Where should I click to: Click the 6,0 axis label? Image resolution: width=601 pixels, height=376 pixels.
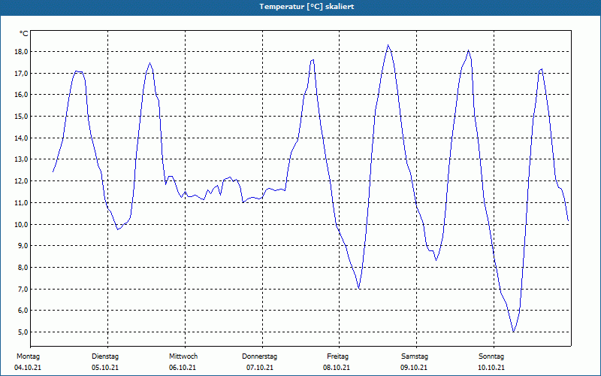[23, 311]
